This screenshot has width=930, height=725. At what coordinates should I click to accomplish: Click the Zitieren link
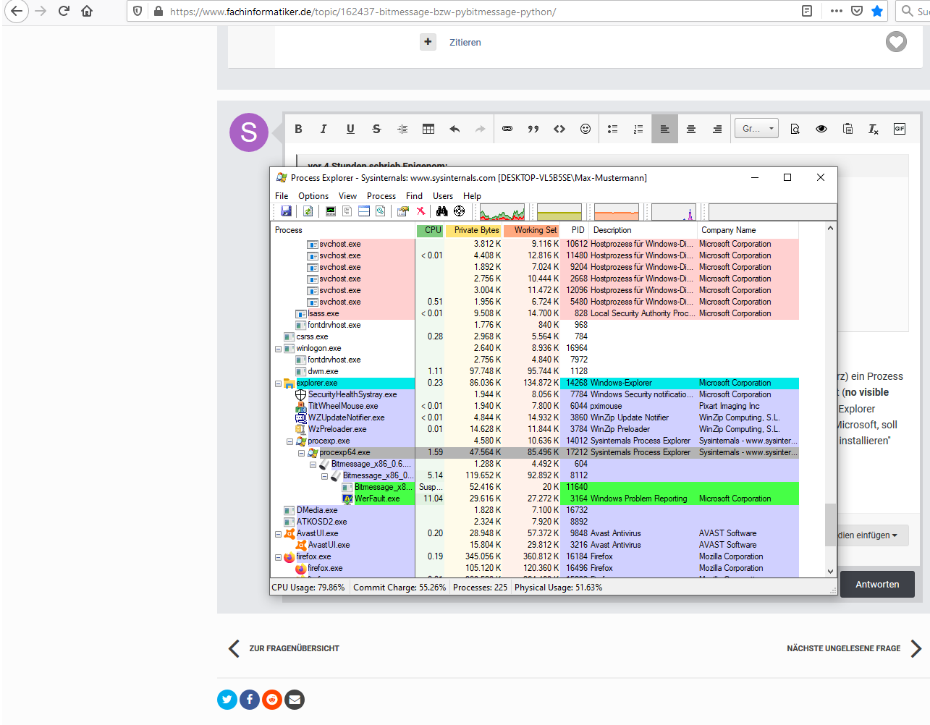(x=465, y=43)
